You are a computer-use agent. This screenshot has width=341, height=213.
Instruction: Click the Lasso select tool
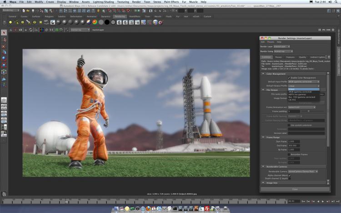tap(4, 39)
